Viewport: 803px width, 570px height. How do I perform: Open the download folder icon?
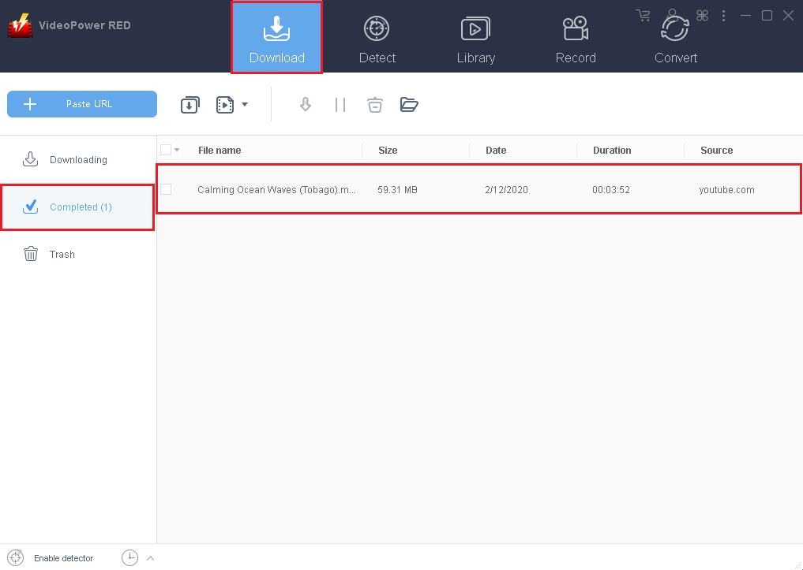[409, 105]
